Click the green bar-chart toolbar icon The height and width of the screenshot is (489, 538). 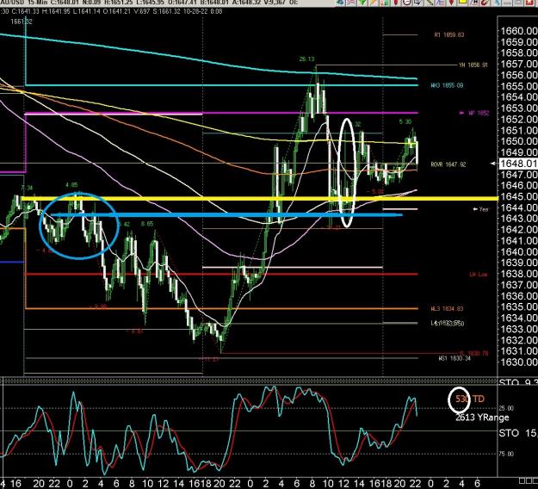pos(385,3)
